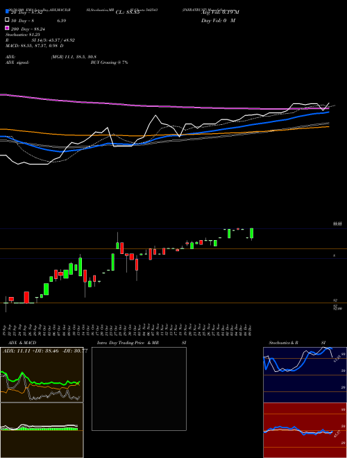Click the 'ADX: 11.11 +DY: 38.46' readout
Image resolution: width=347 pixels, height=458 pixels.
(32, 351)
